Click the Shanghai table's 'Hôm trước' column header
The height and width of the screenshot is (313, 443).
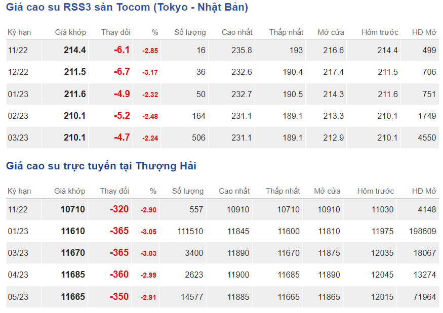click(x=375, y=191)
